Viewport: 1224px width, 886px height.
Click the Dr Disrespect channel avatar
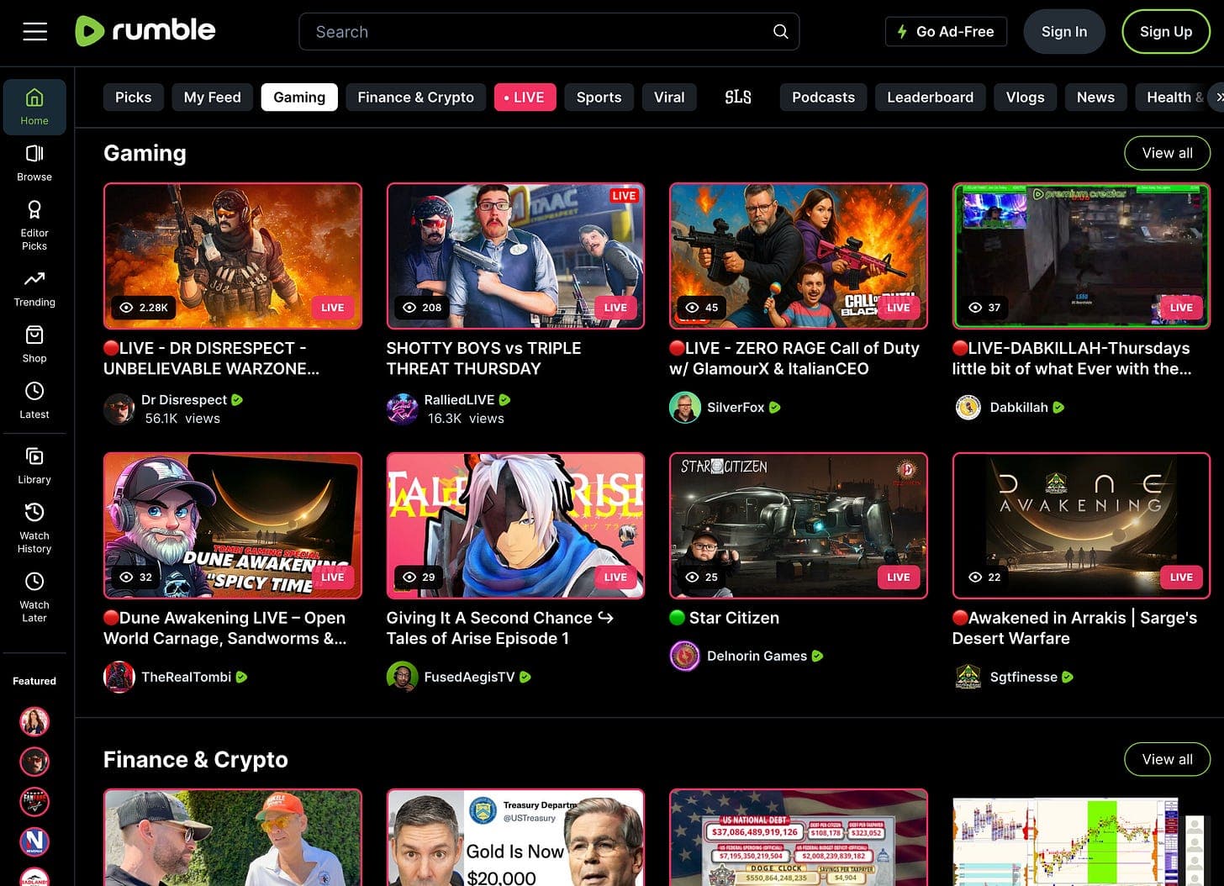click(x=119, y=409)
